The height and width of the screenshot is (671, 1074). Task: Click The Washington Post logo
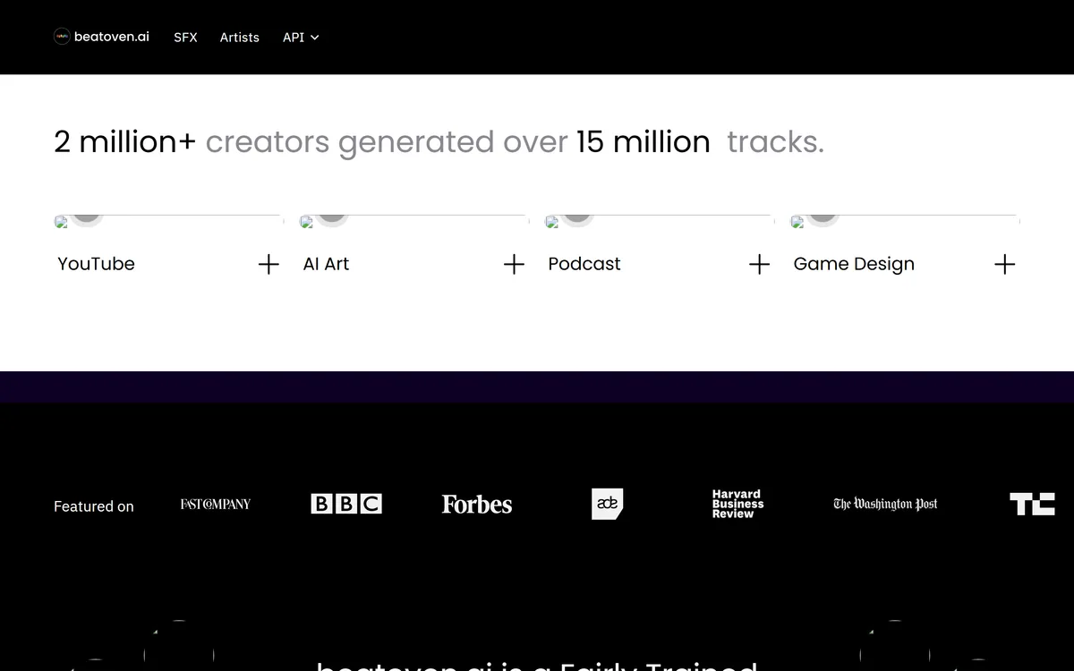click(x=885, y=504)
